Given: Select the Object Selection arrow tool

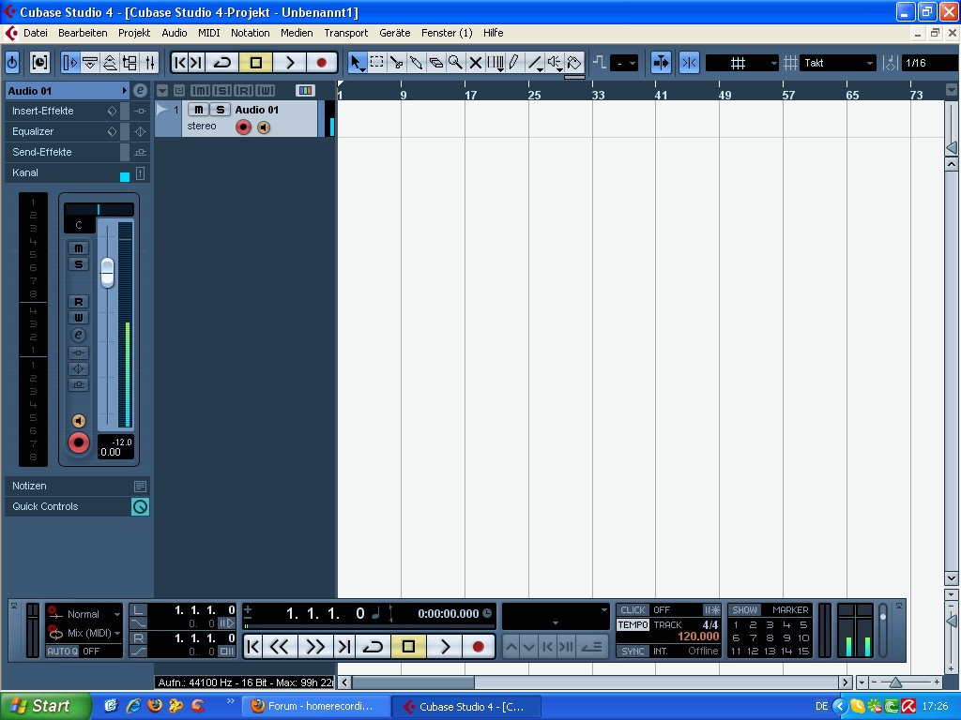Looking at the screenshot, I should pyautogui.click(x=357, y=63).
